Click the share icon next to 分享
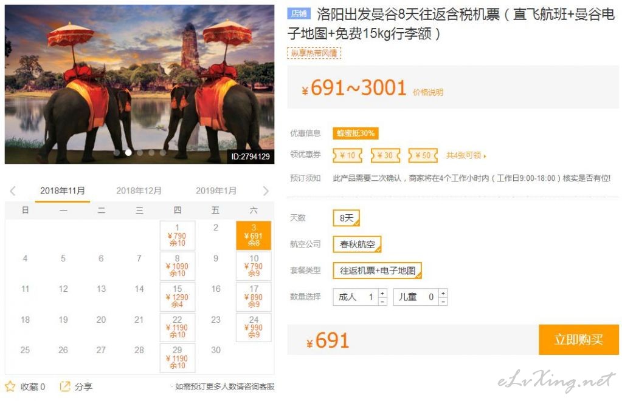 (64, 386)
